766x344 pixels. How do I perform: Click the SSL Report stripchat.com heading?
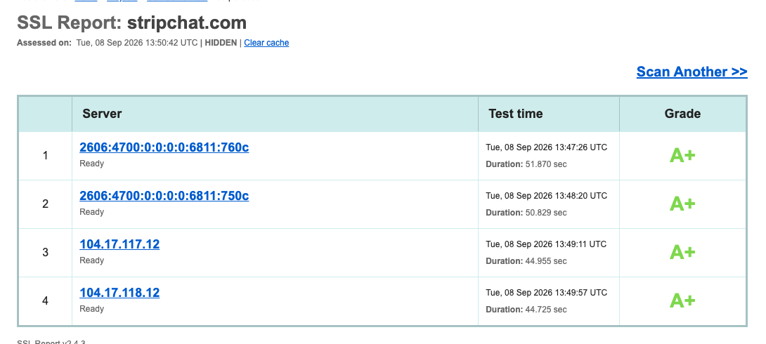coord(132,23)
